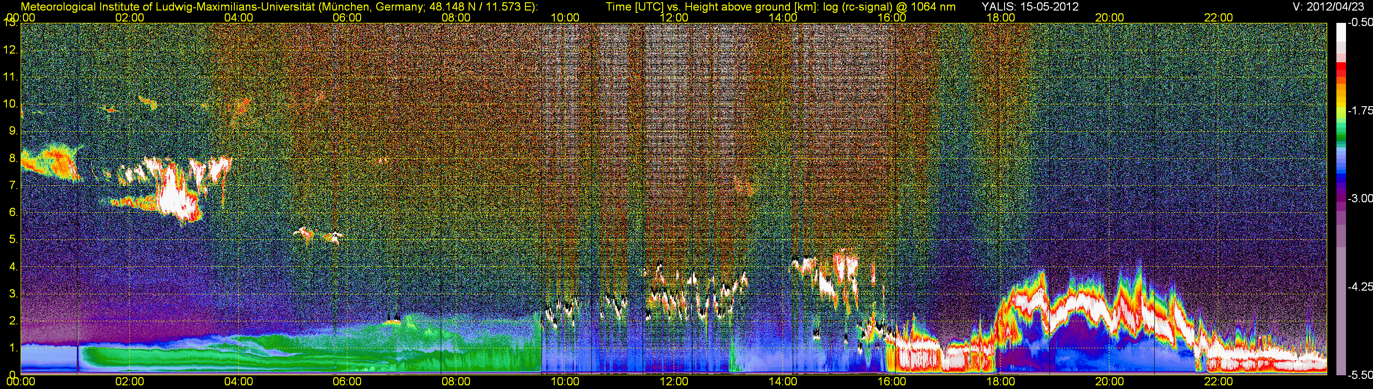Screen dimensions: 1373x389
Task: Click the '08:00' label on the bottom time axis
Action: coord(456,382)
